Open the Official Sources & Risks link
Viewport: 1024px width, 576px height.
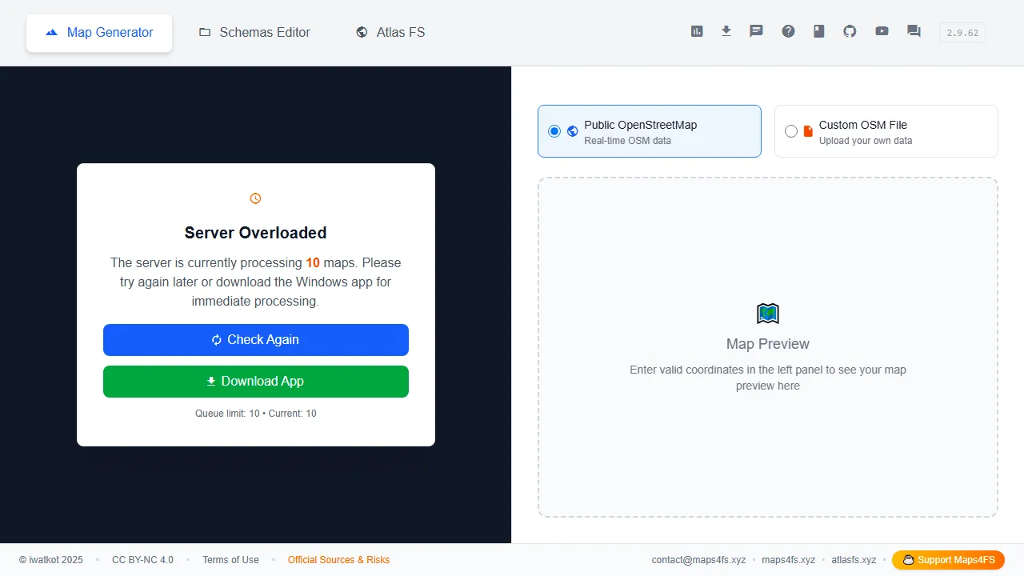338,560
